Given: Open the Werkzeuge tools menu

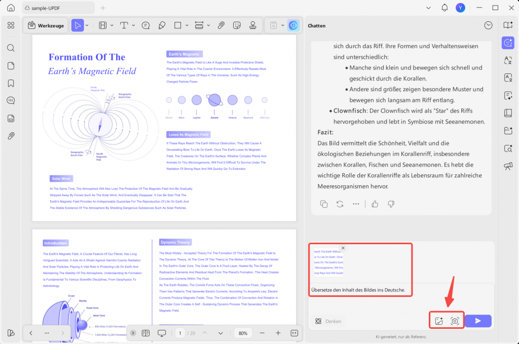Looking at the screenshot, I should click(46, 25).
